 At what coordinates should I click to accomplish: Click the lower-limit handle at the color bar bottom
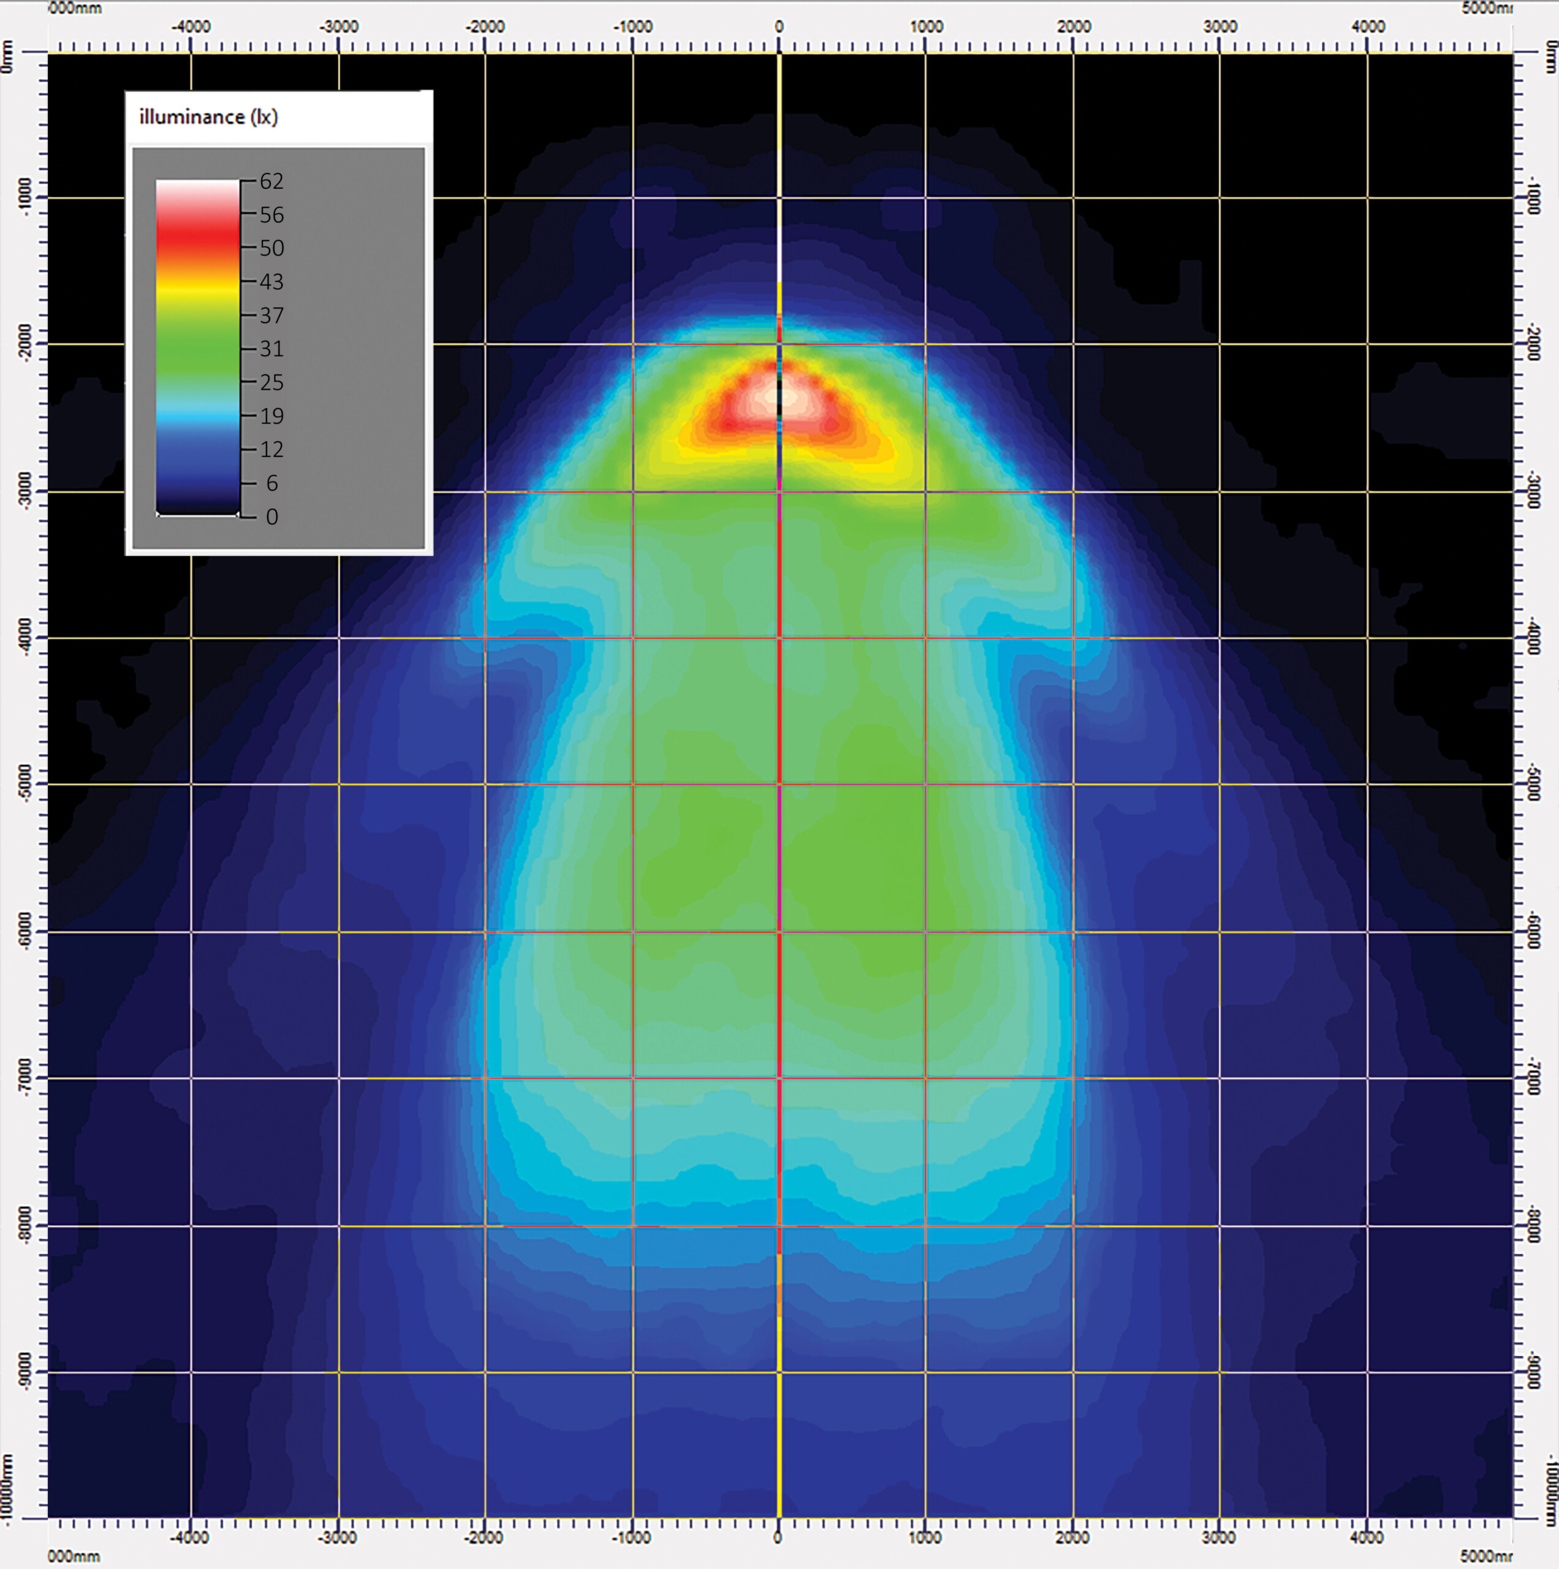197,515
